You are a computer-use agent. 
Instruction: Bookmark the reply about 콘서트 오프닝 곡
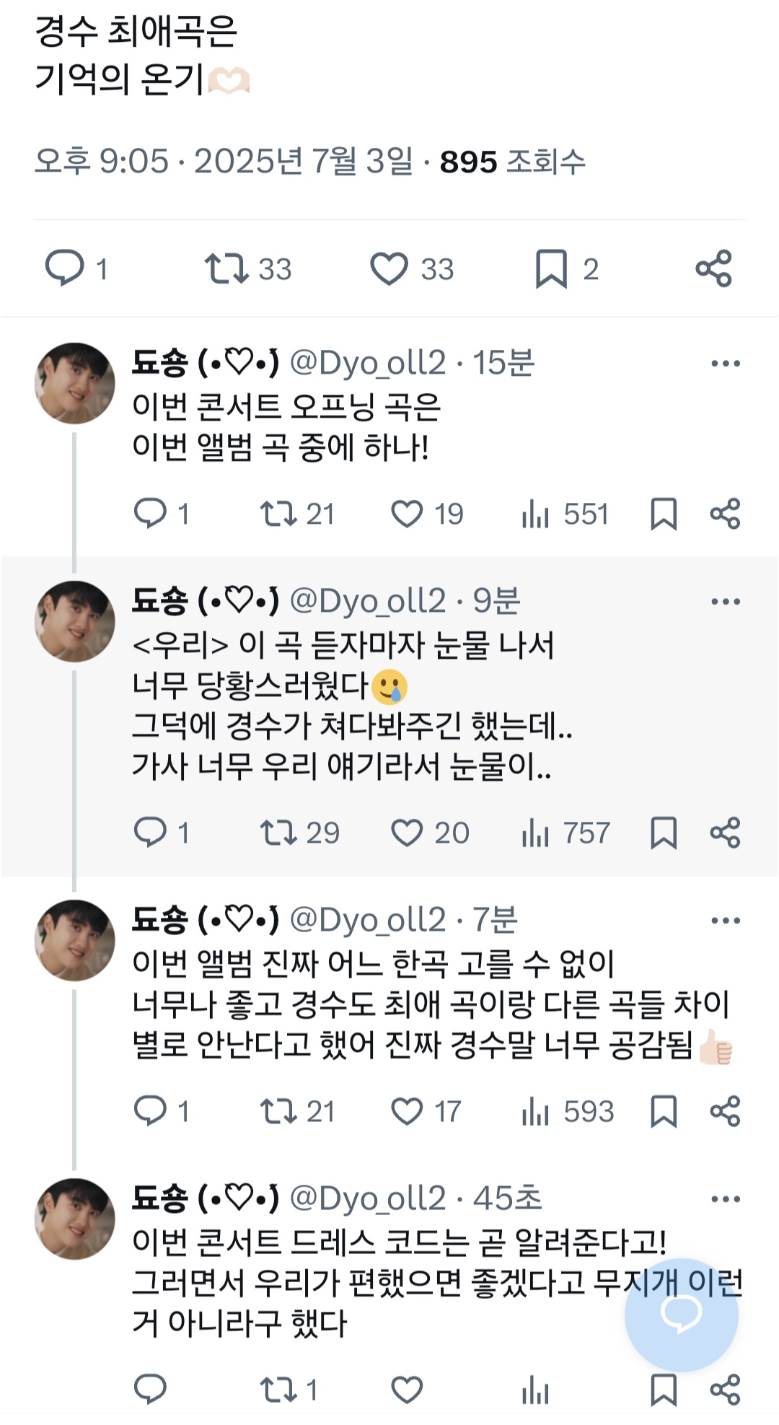coord(664,514)
